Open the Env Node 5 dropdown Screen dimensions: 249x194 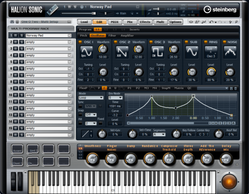click(115, 98)
